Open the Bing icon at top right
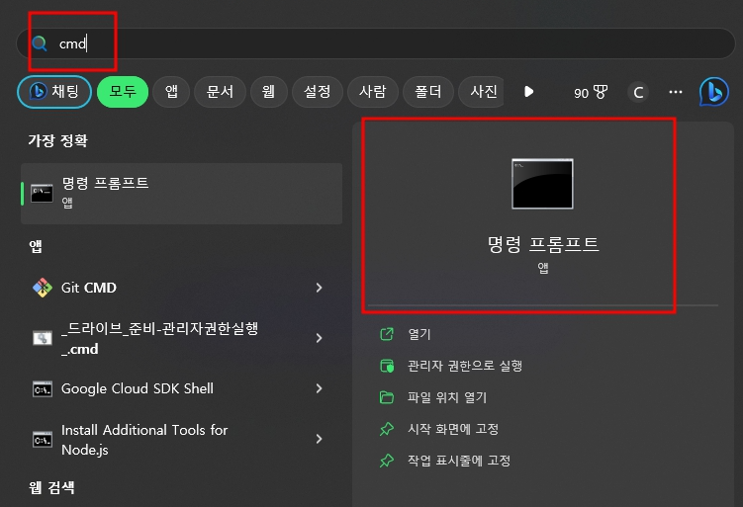 714,92
